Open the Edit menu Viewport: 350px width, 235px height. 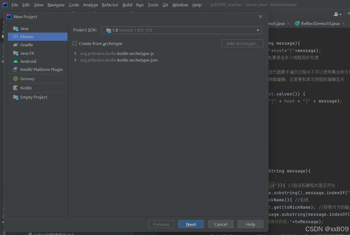pyautogui.click(x=26, y=5)
